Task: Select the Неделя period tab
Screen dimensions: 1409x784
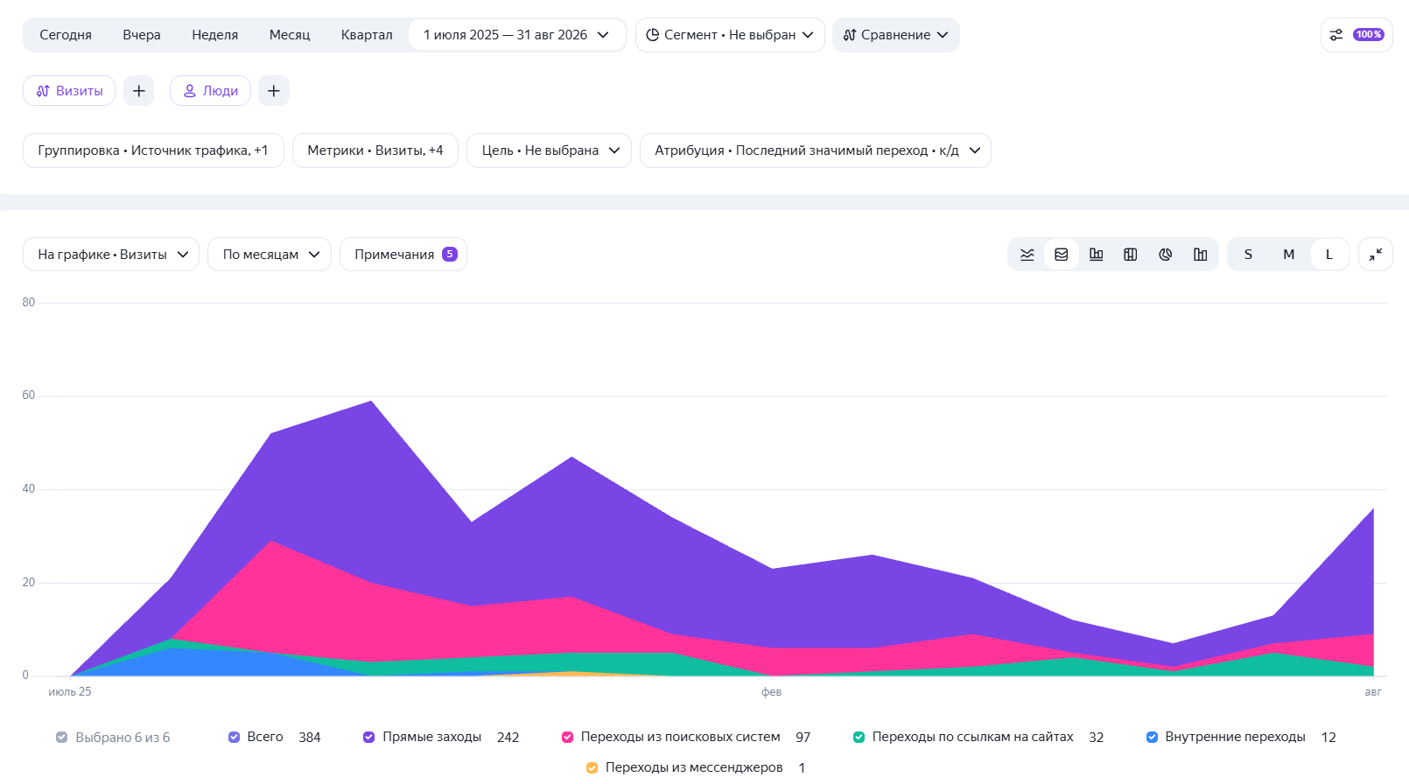Action: pos(215,35)
